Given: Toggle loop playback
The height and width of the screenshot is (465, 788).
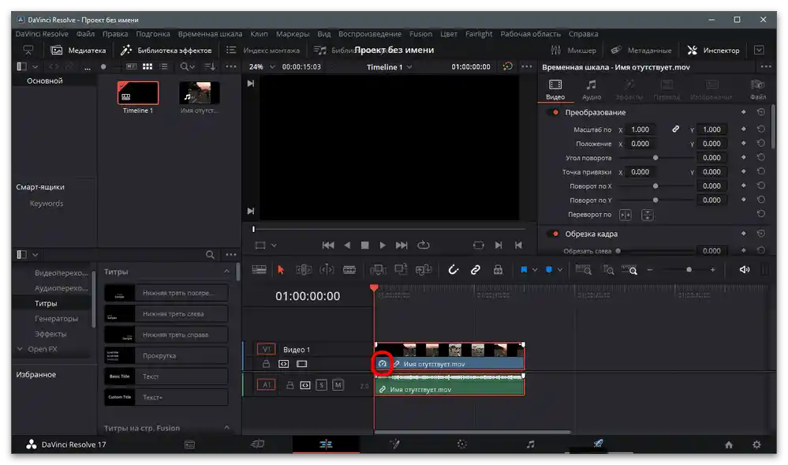Looking at the screenshot, I should [424, 245].
